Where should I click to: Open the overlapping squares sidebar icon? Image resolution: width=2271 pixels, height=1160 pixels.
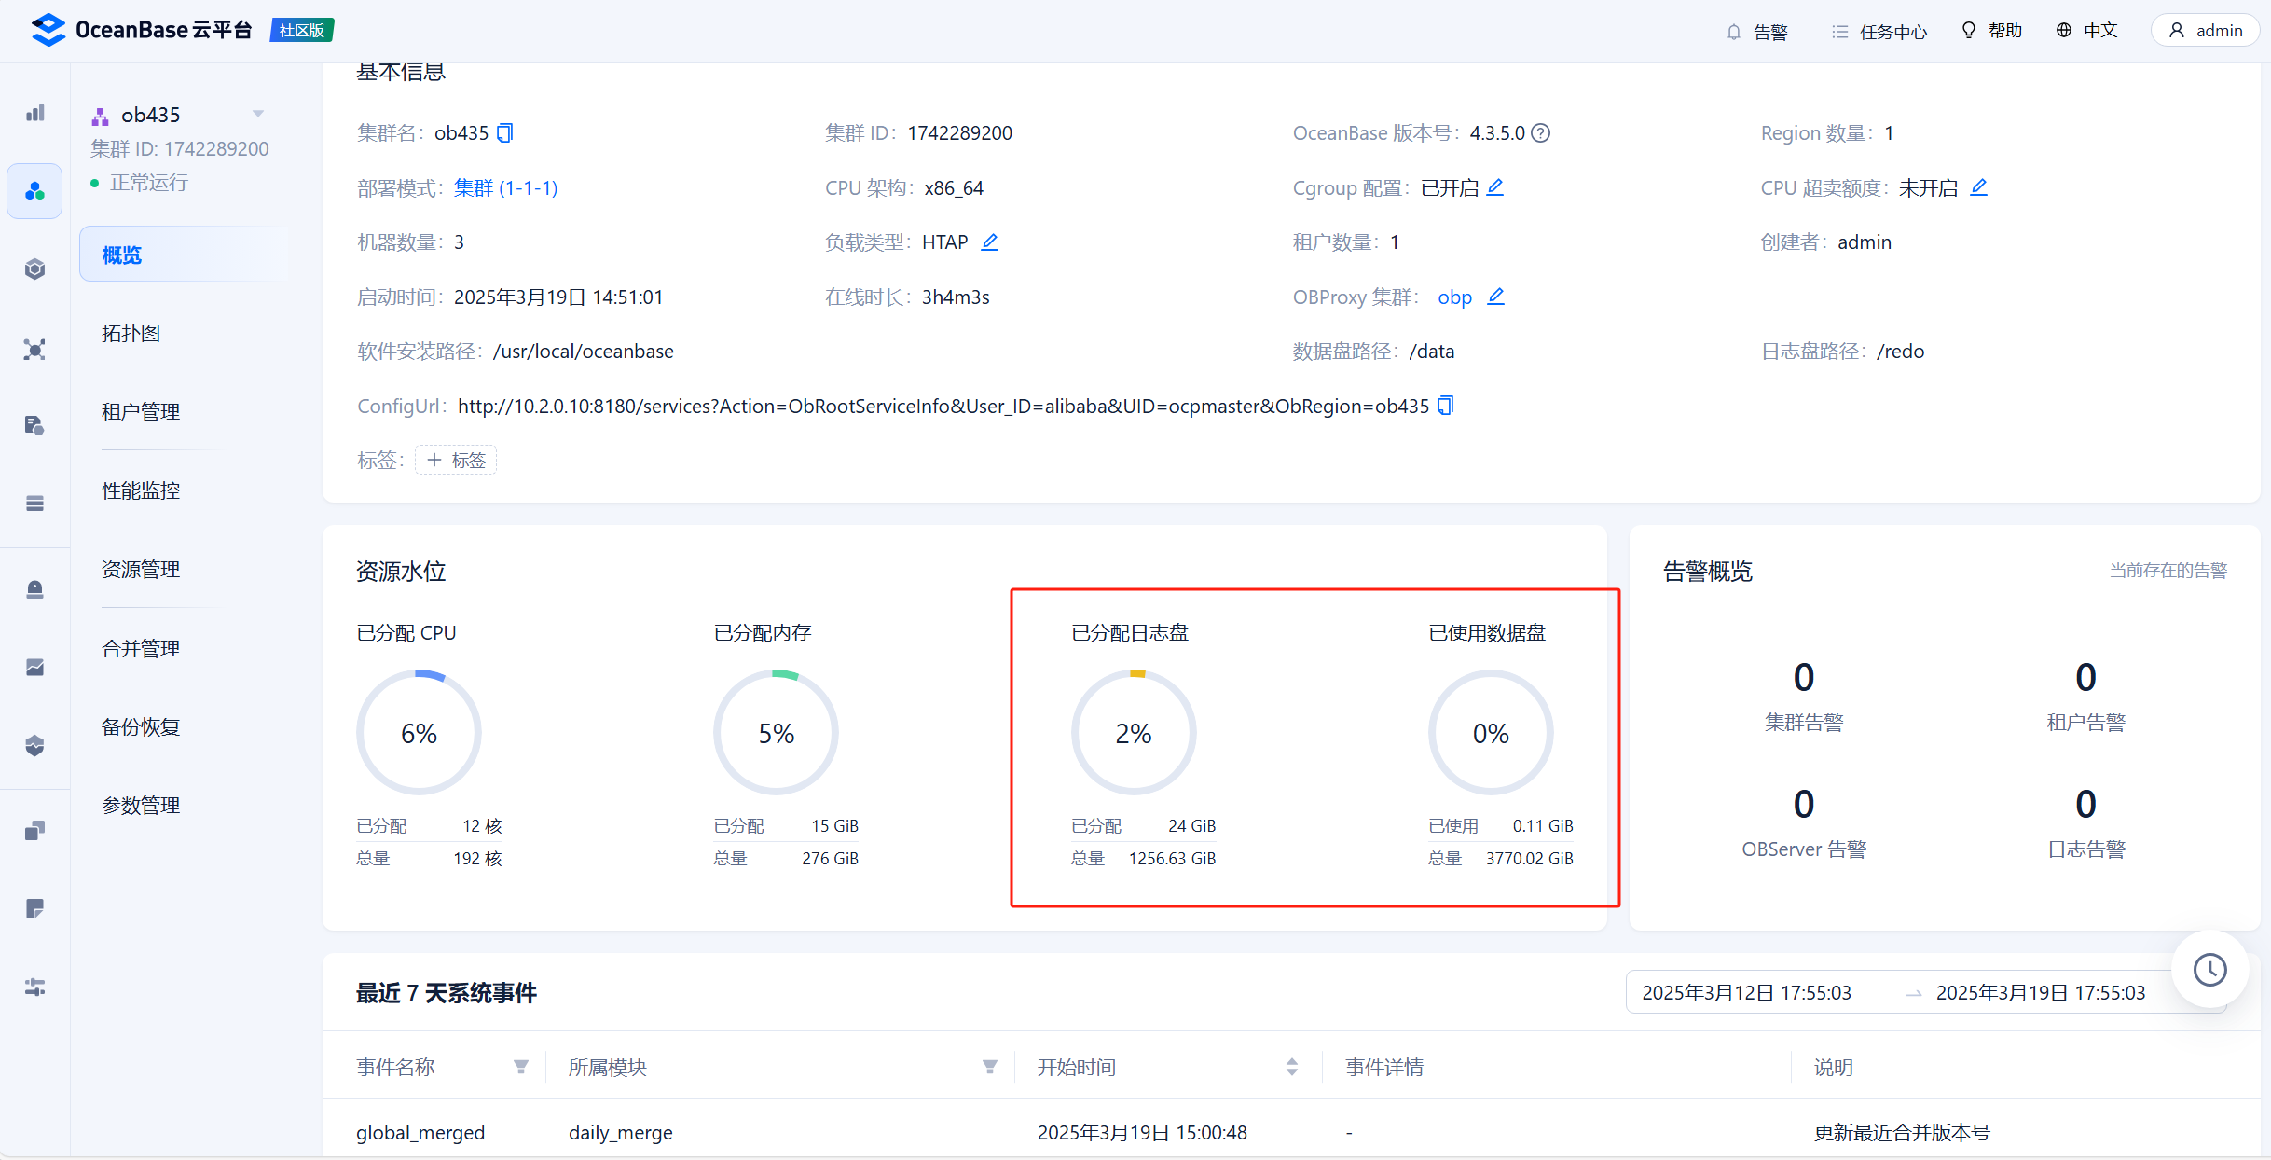(x=34, y=831)
